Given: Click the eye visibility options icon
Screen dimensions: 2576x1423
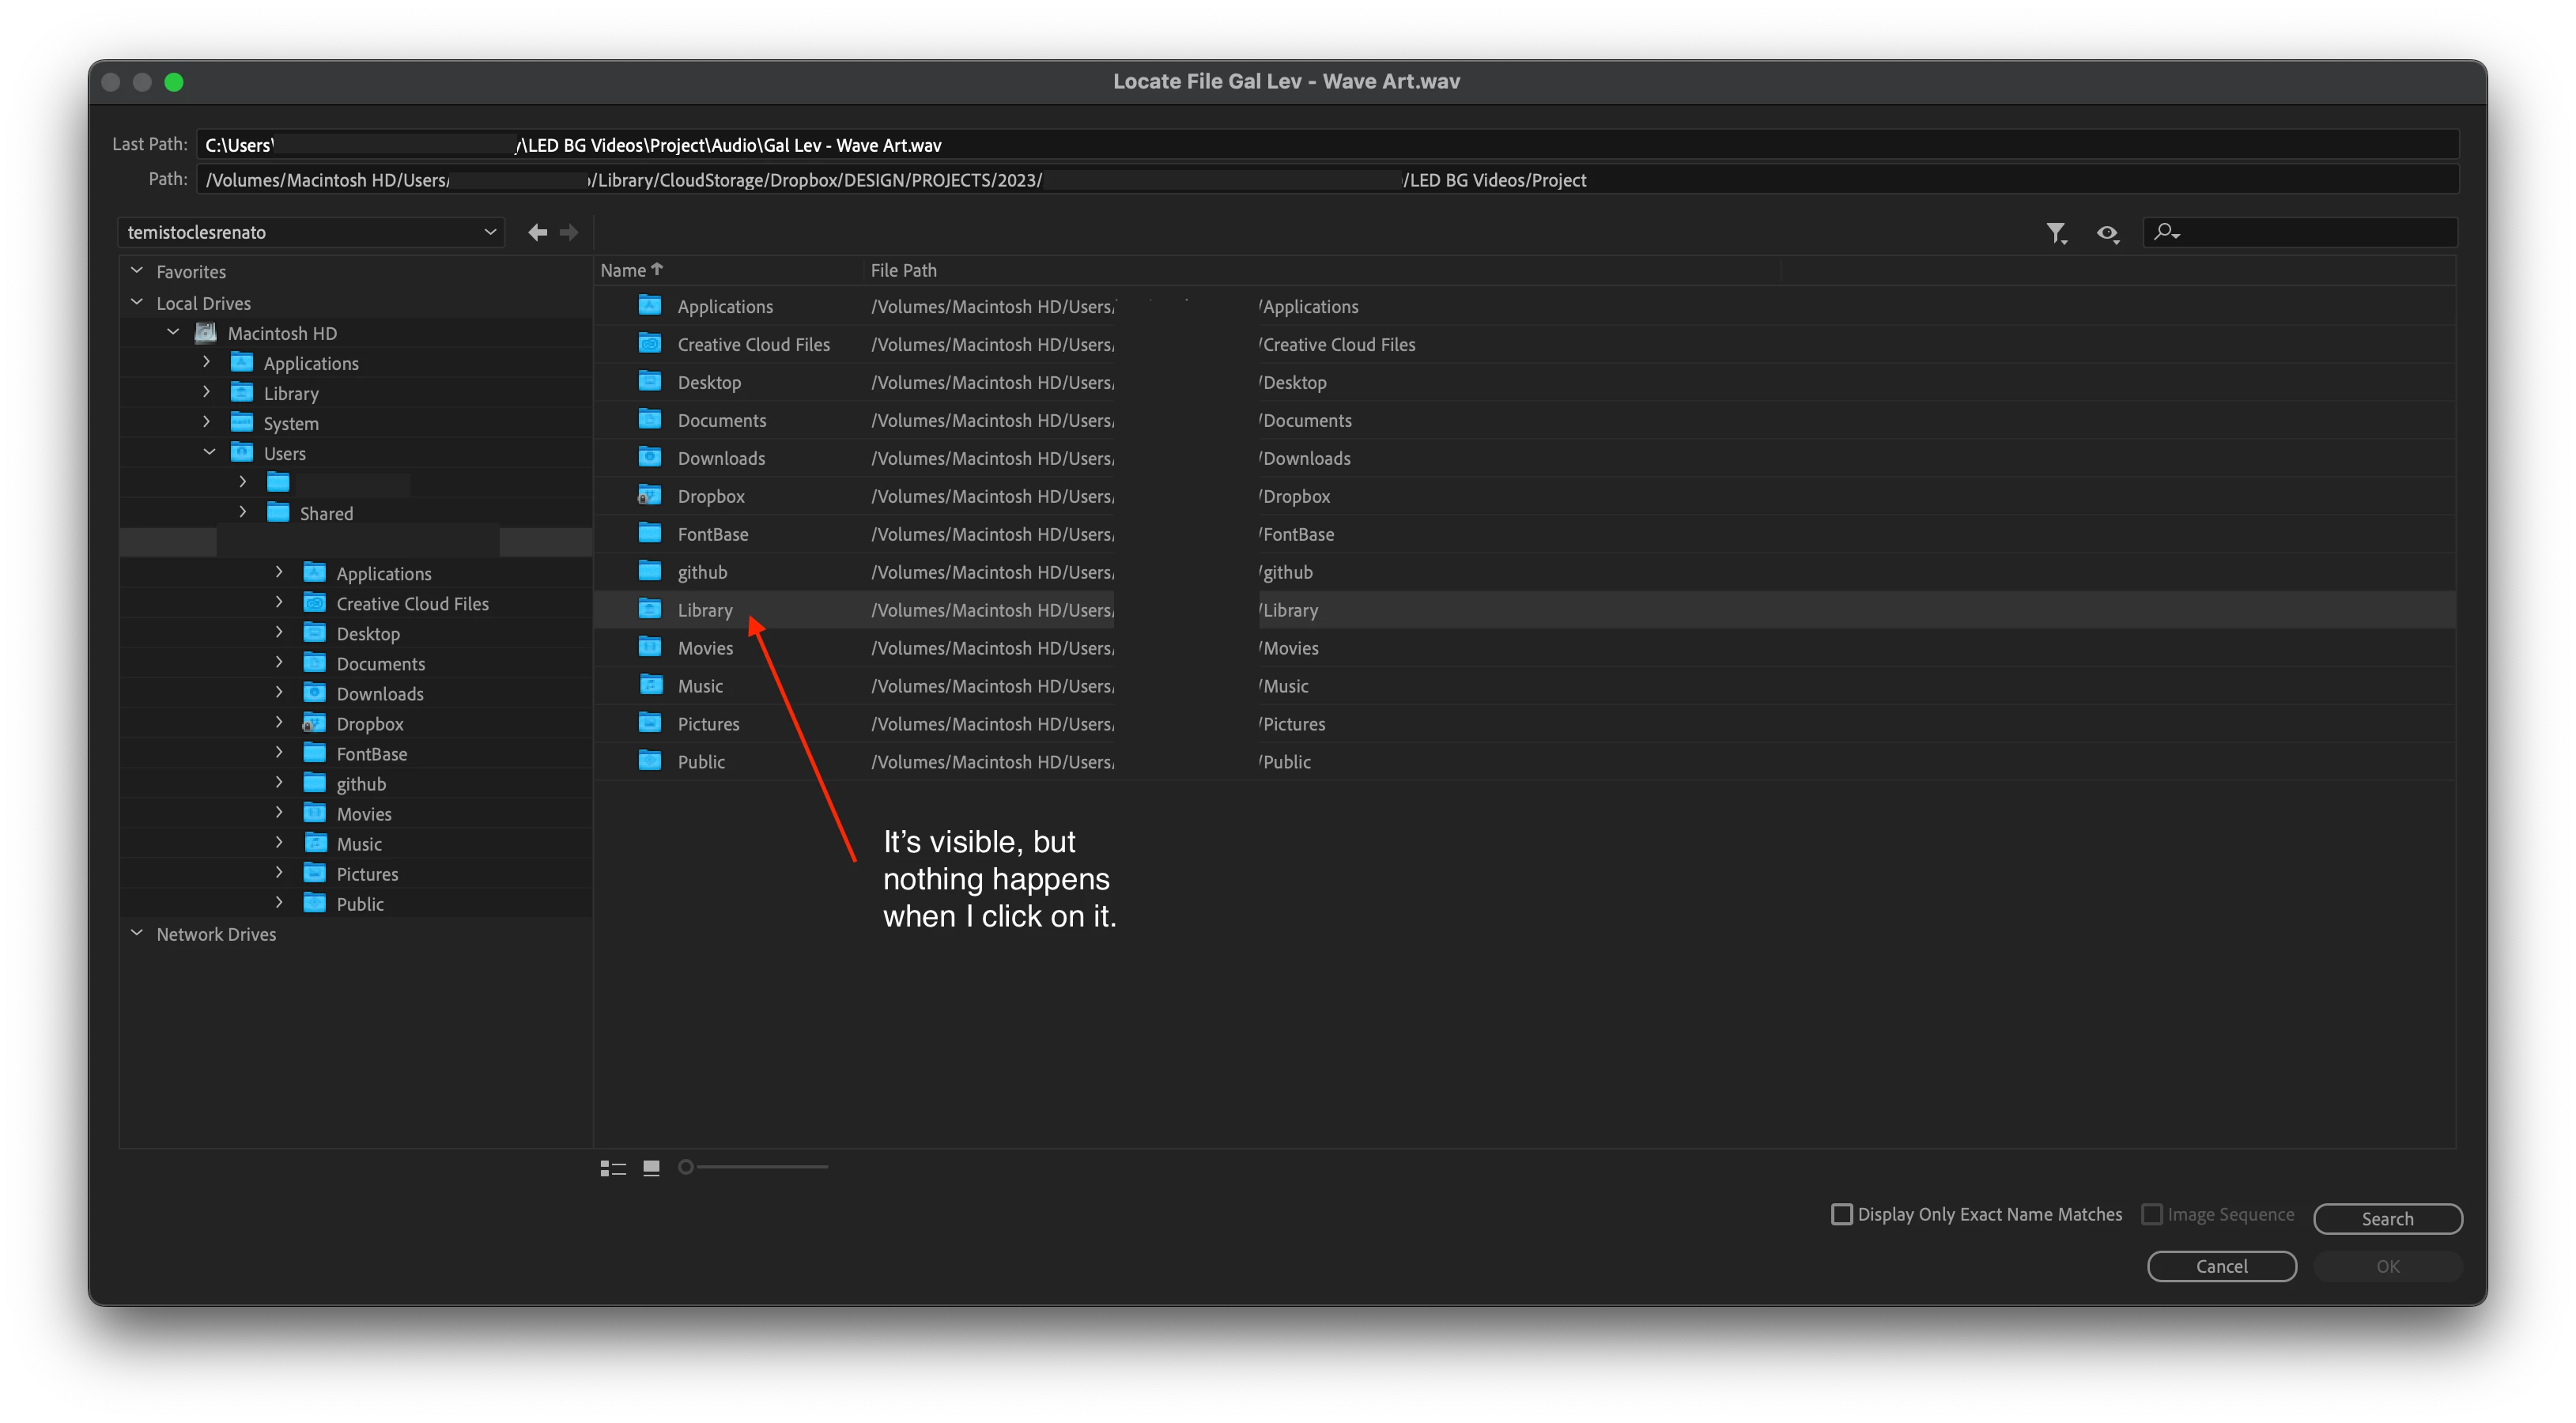Looking at the screenshot, I should [x=2107, y=233].
